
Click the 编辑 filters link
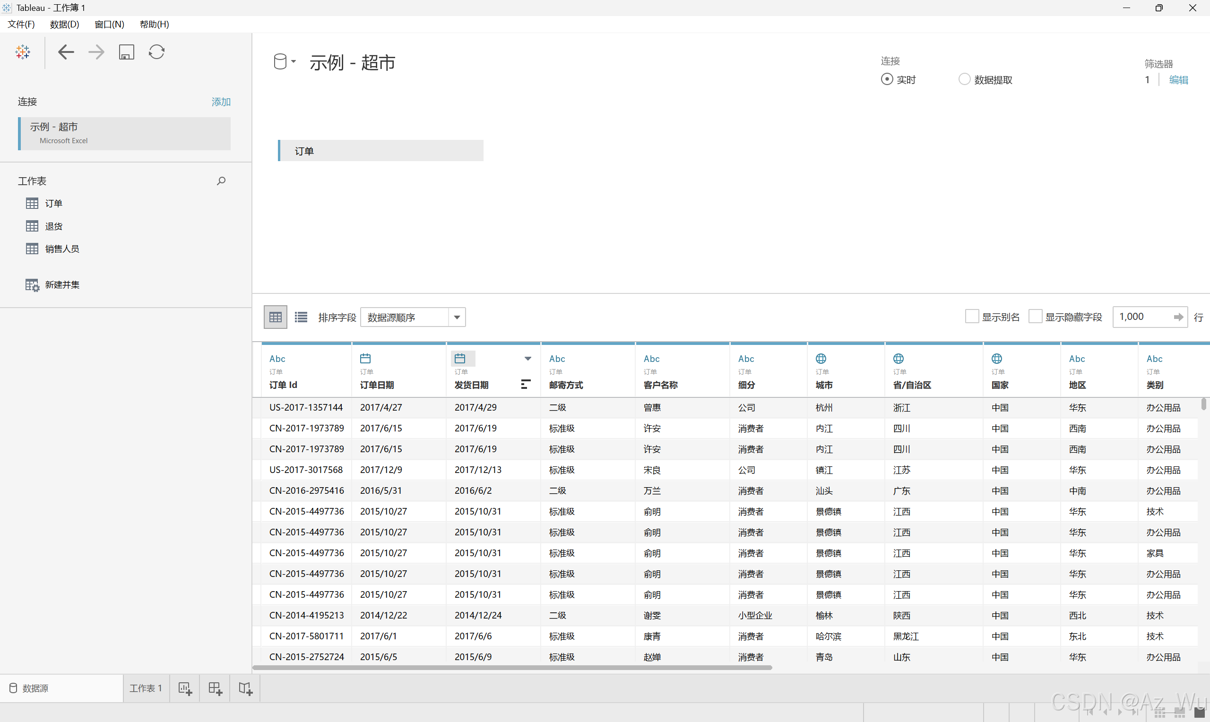(x=1178, y=80)
